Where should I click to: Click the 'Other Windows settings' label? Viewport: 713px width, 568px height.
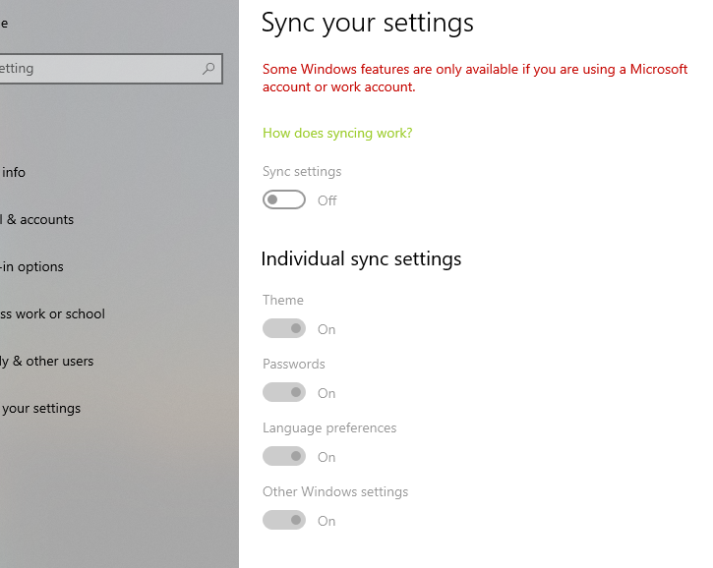(x=335, y=491)
